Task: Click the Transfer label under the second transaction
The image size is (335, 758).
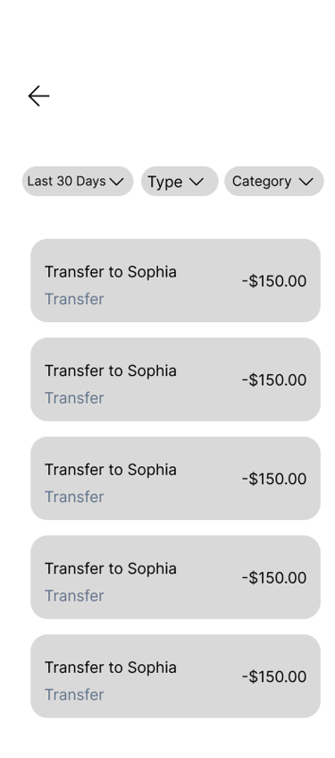Action: click(x=74, y=398)
